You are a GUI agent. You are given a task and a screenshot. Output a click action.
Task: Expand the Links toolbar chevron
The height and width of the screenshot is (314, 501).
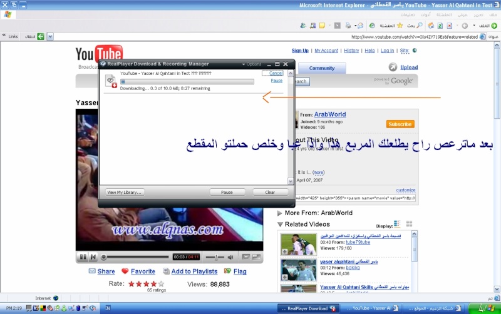coord(4,36)
